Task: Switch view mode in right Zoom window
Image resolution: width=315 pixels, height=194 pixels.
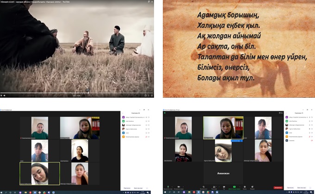Action: coord(281,113)
